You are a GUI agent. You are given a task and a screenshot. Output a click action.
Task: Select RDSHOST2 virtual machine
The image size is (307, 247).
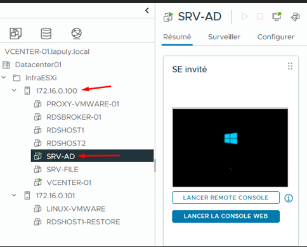(x=66, y=143)
